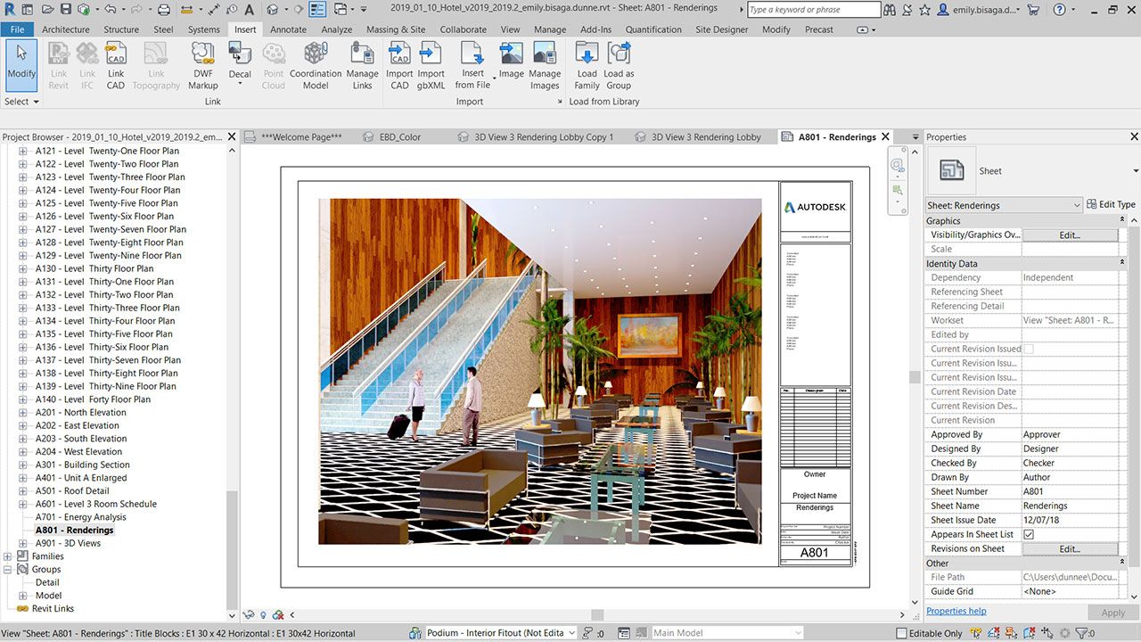This screenshot has width=1141, height=642.
Task: Open Coordination Model tool
Action: 316,66
